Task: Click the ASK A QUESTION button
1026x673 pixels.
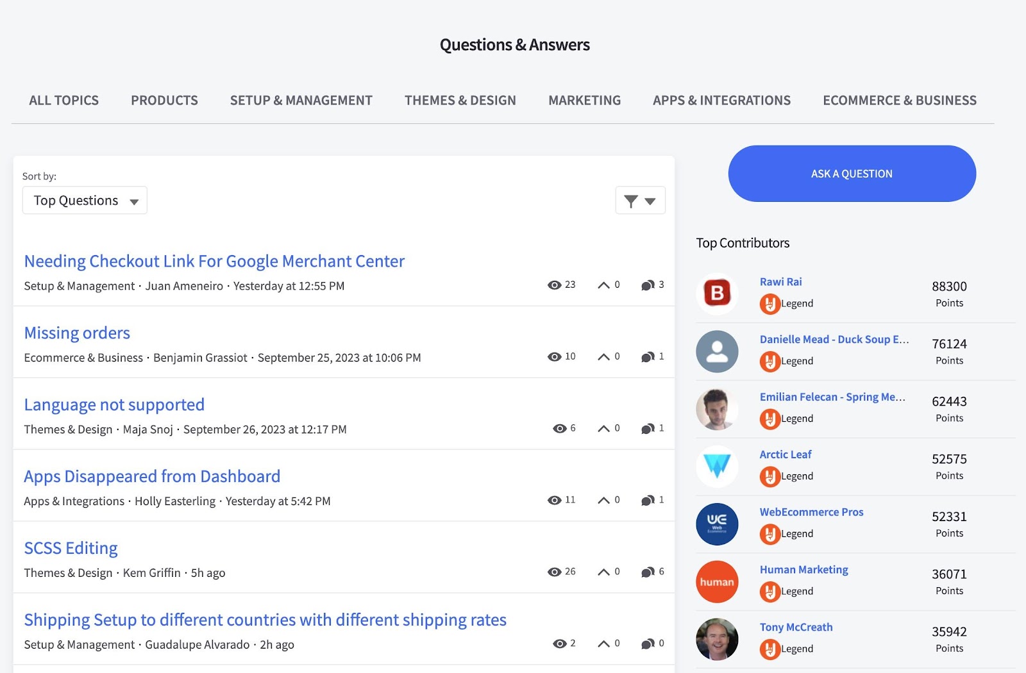Action: coord(851,173)
